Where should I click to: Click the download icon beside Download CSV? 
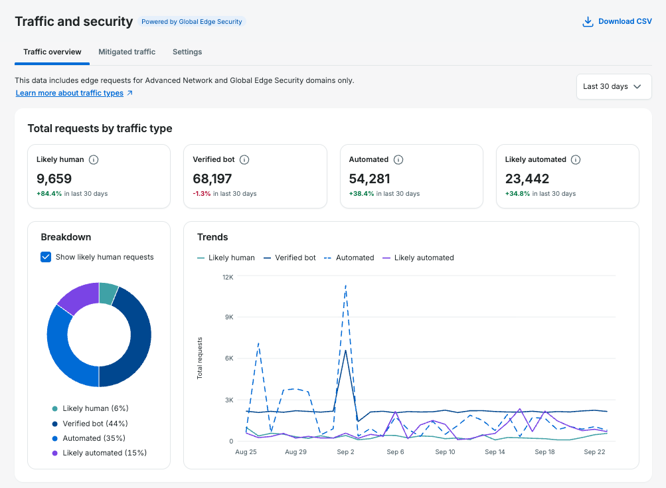(588, 22)
